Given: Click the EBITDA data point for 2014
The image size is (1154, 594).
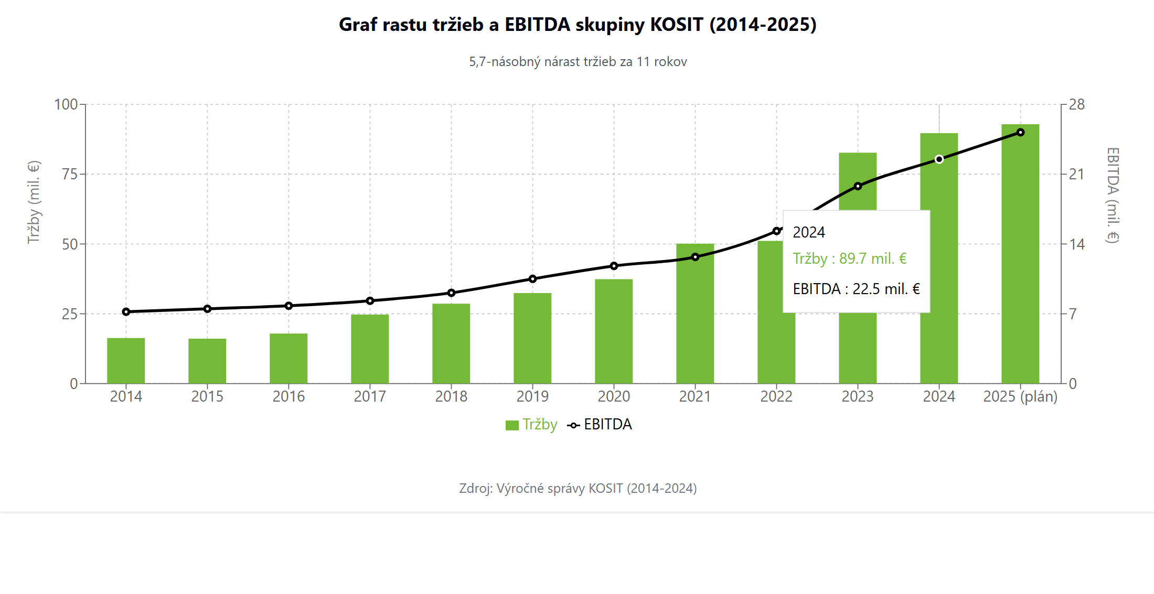Looking at the screenshot, I should (x=126, y=312).
